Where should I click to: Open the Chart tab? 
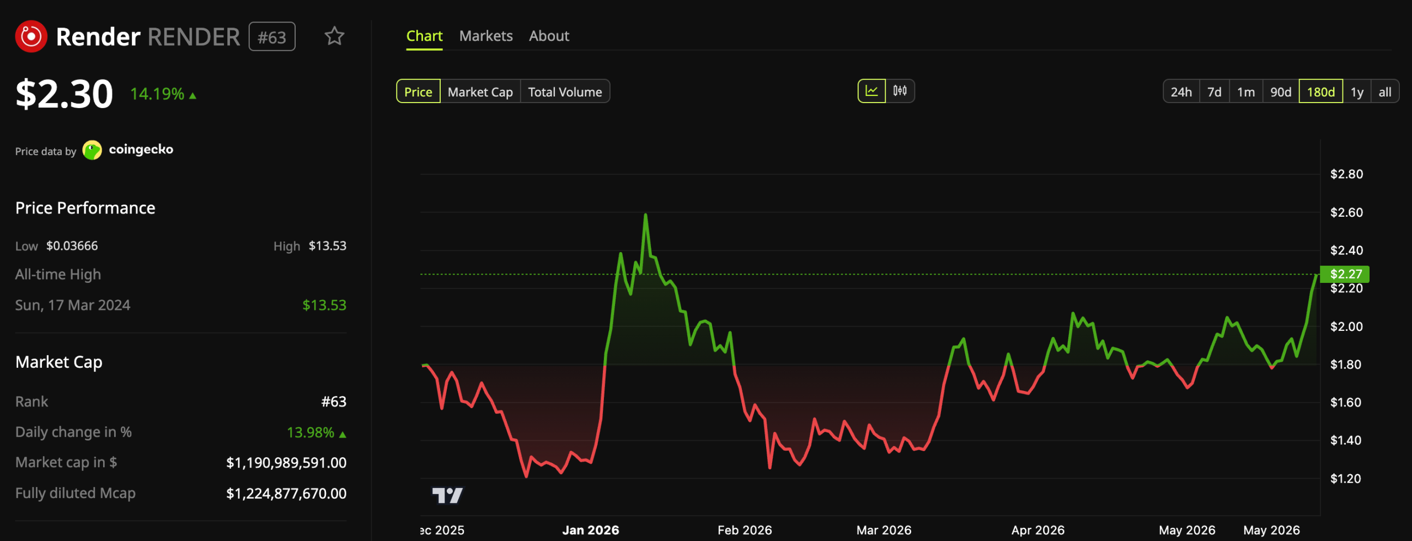click(424, 36)
